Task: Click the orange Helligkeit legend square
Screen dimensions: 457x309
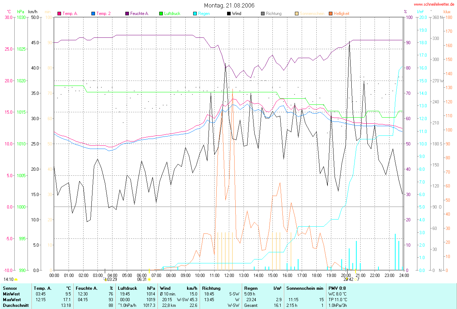Action: point(331,14)
